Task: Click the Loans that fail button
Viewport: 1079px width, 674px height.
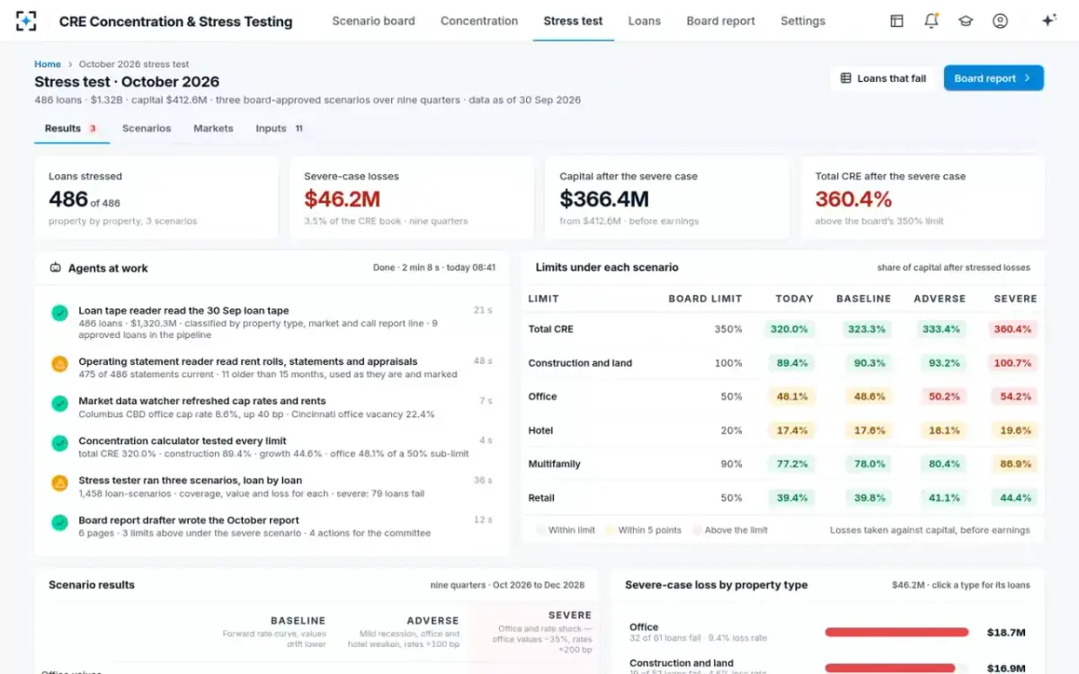Action: coord(883,78)
